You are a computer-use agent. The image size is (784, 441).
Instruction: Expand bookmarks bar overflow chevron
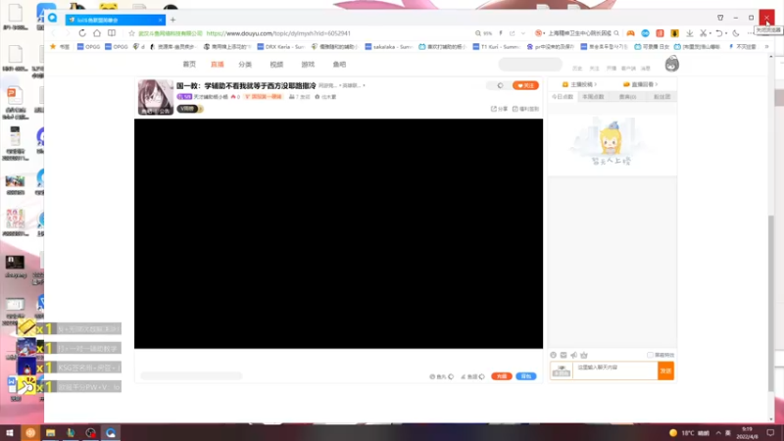[766, 46]
